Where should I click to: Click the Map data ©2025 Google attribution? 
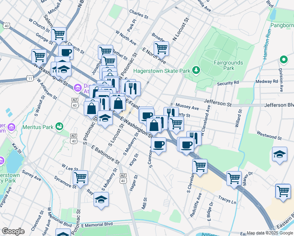tap(270, 233)
